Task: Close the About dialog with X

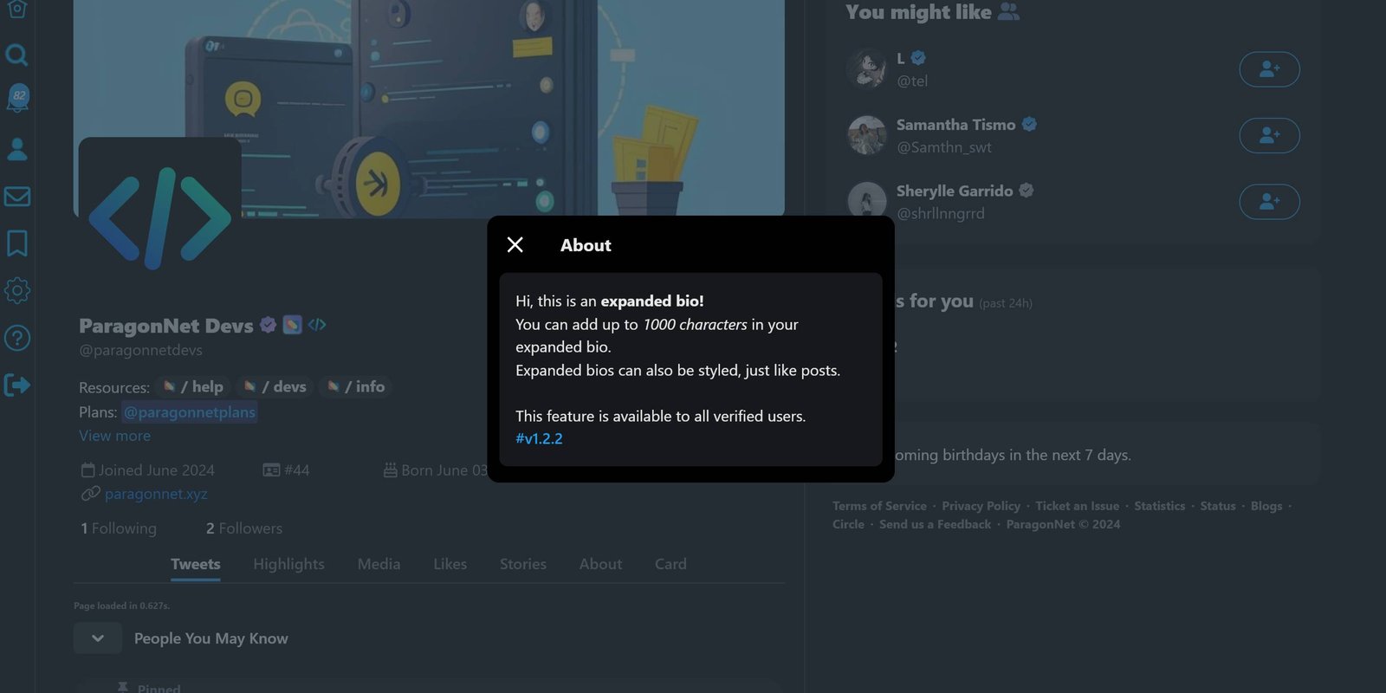Action: pos(515,245)
